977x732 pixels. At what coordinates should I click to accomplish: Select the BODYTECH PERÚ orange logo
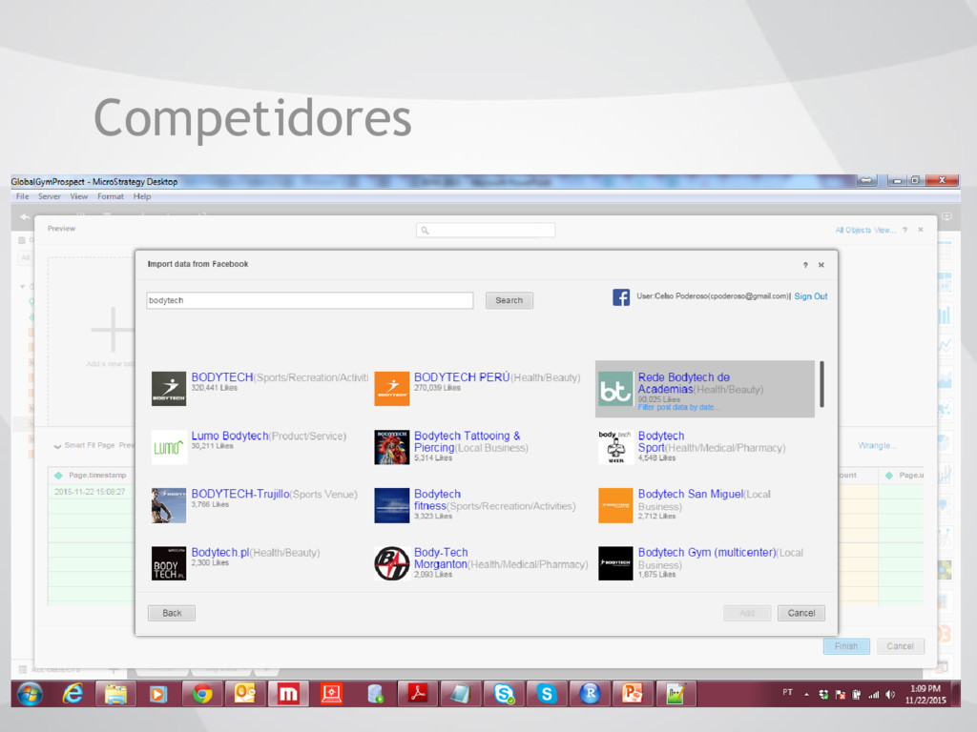[392, 389]
